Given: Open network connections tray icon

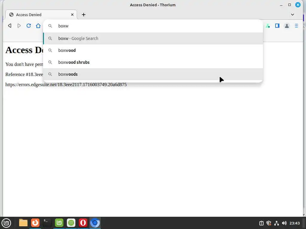Looking at the screenshot, I should tap(276, 223).
